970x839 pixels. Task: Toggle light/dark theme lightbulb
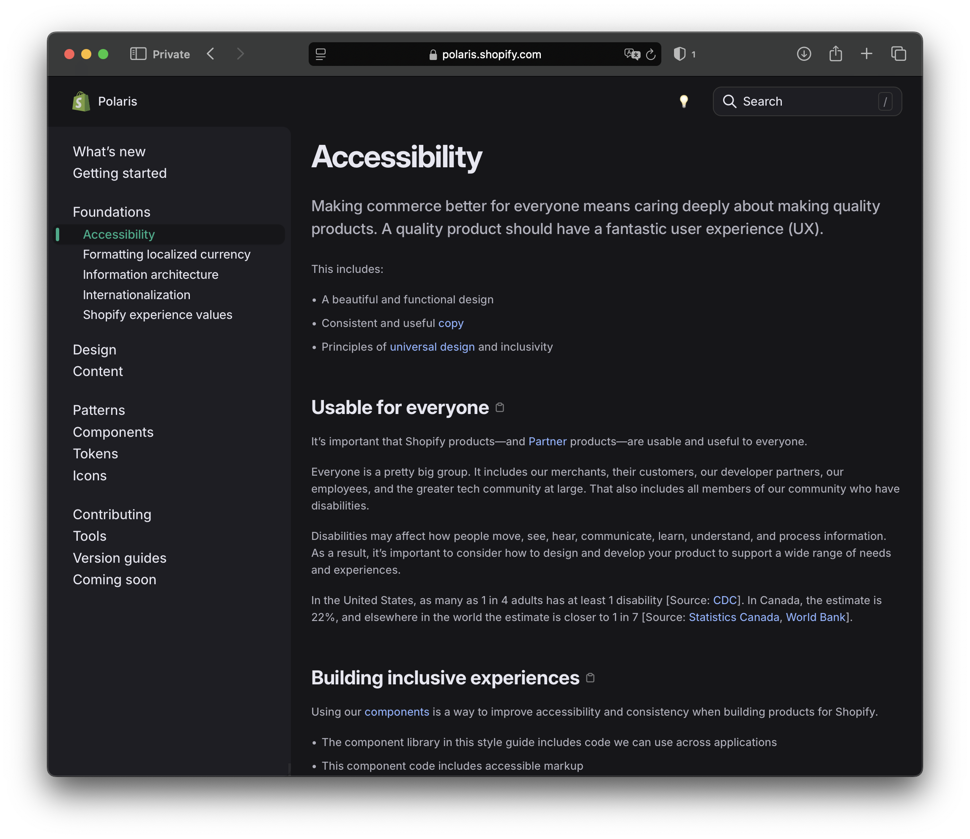point(684,101)
